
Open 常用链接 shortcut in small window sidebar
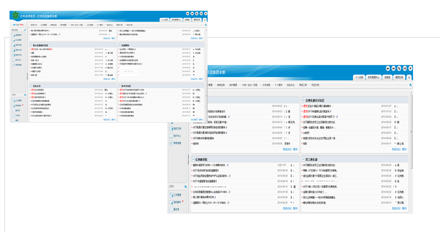(17, 65)
